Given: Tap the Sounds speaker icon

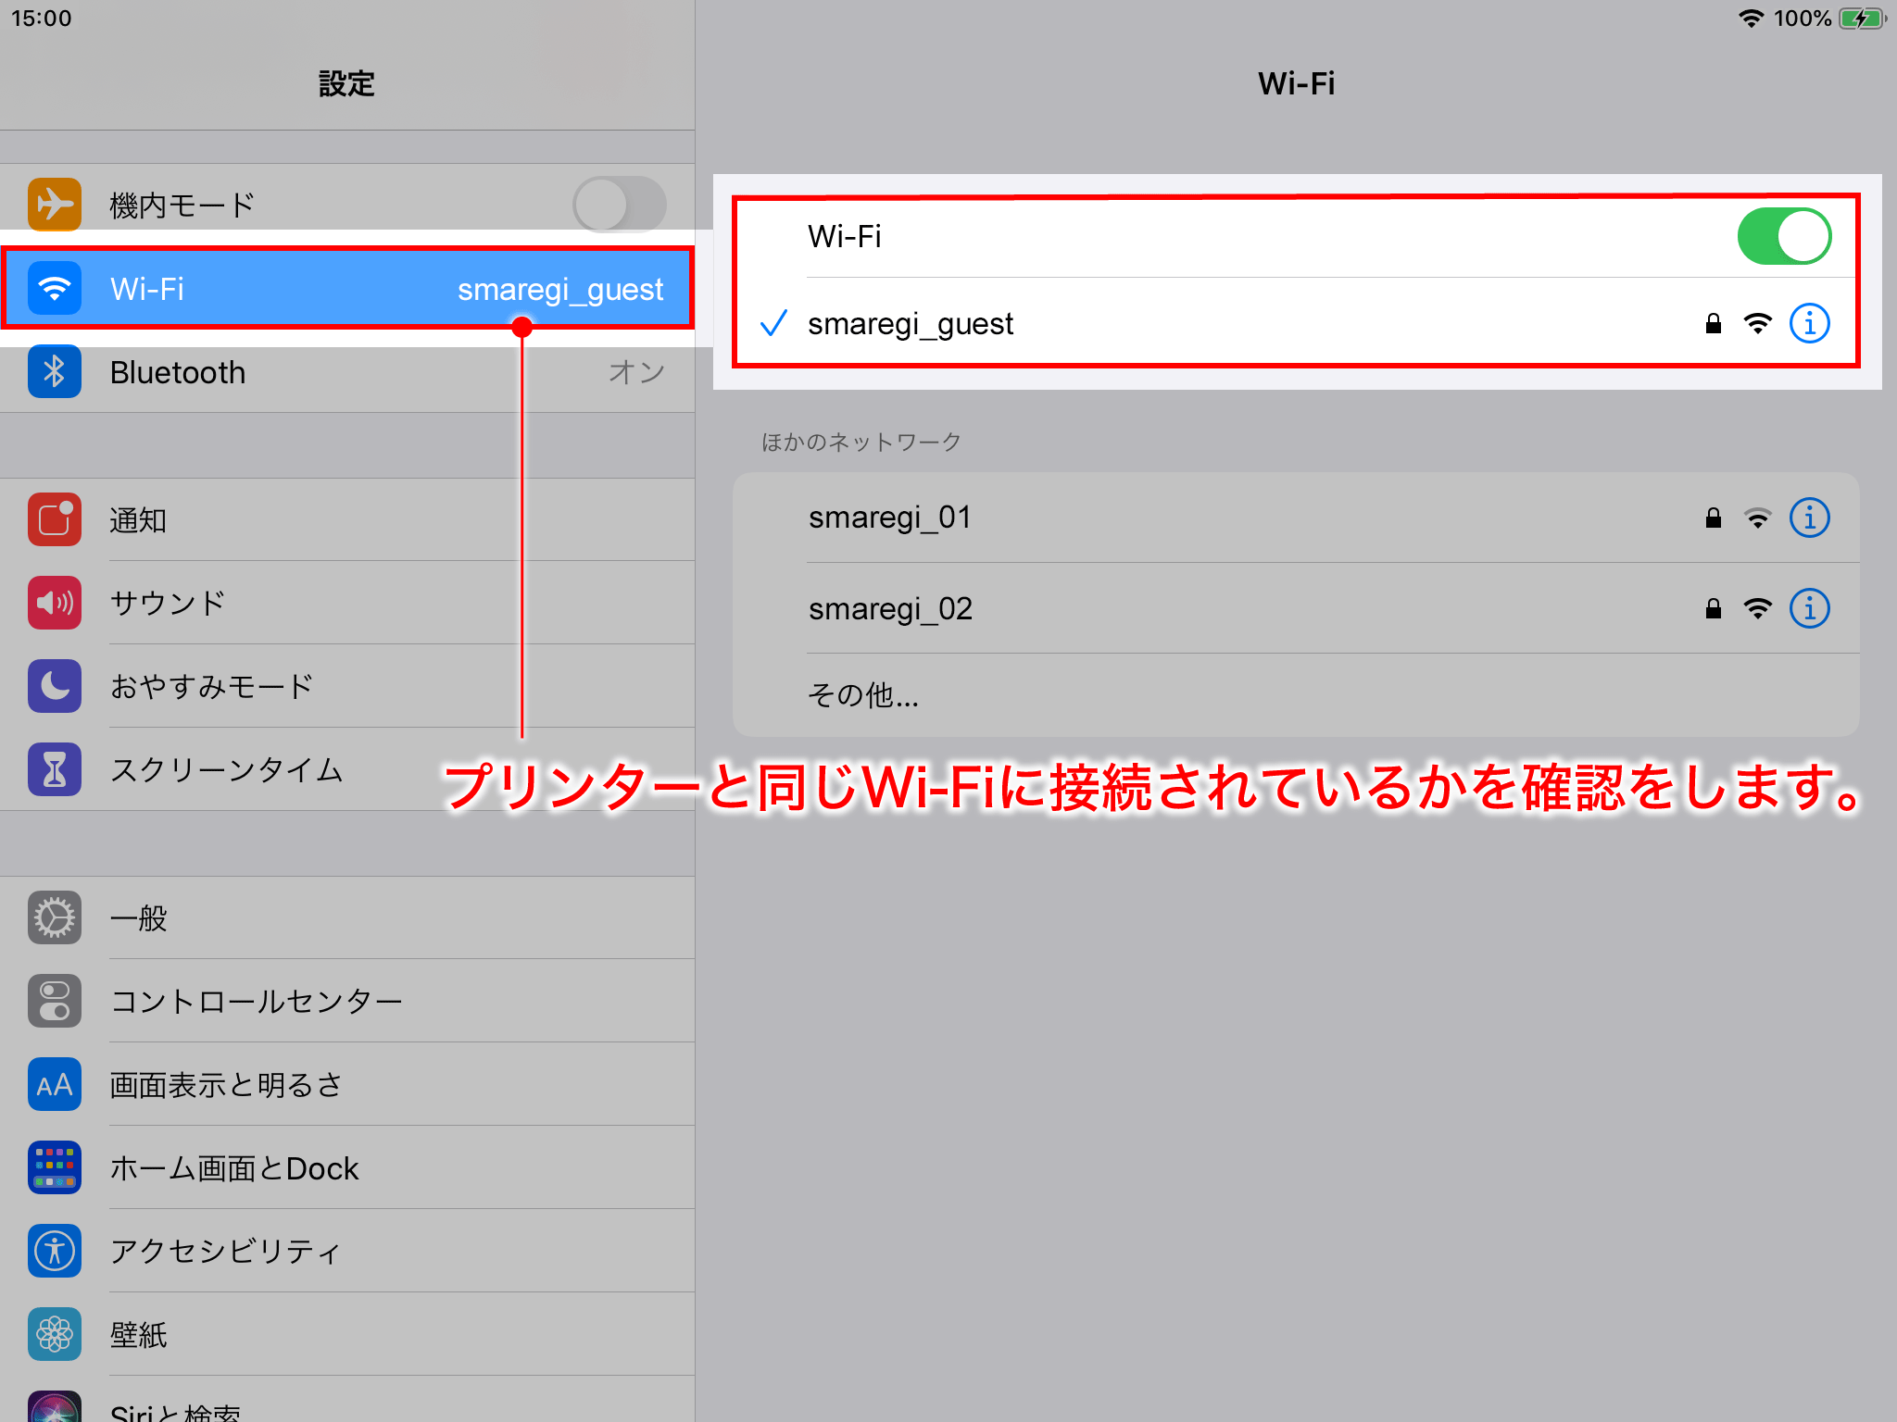Looking at the screenshot, I should click(54, 603).
